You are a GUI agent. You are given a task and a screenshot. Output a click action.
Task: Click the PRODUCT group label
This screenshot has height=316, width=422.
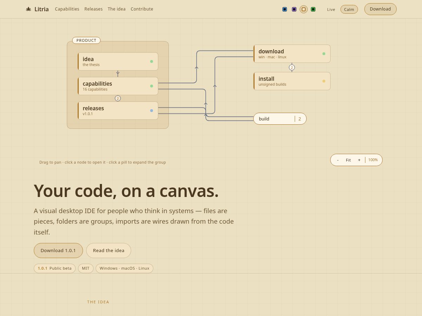tap(86, 40)
